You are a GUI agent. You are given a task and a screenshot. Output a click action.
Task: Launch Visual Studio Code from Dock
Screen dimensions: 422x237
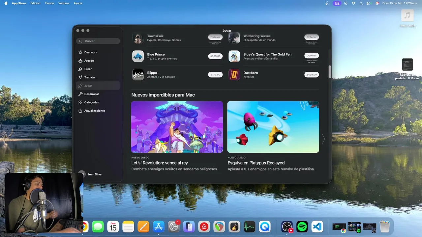pyautogui.click(x=317, y=226)
